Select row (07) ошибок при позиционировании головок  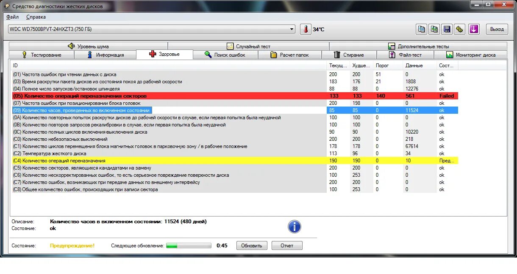point(235,103)
